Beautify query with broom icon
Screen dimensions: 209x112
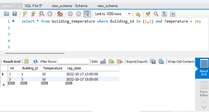click(x=148, y=14)
